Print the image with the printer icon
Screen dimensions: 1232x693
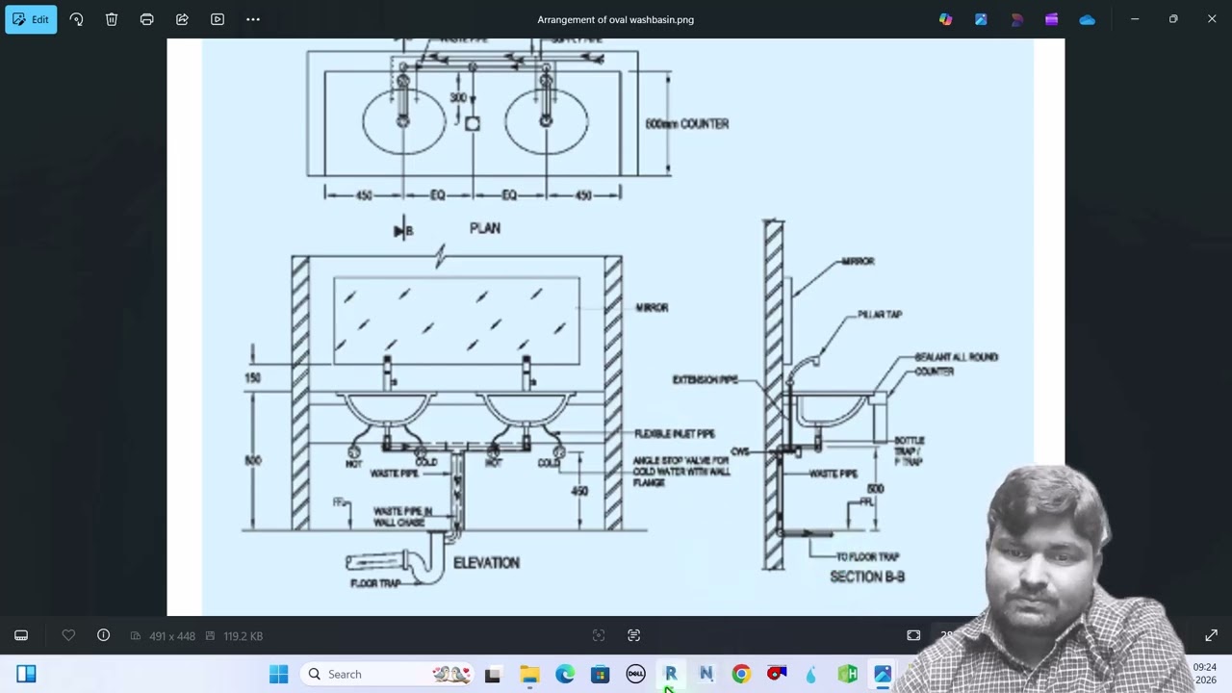tap(146, 19)
